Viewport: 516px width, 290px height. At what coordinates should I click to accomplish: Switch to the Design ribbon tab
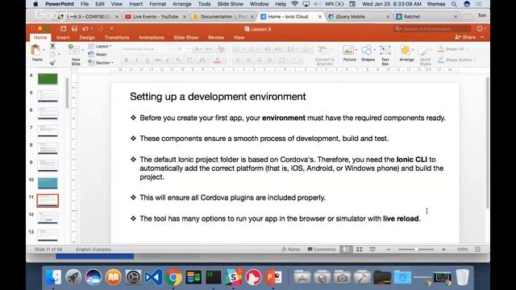click(87, 38)
